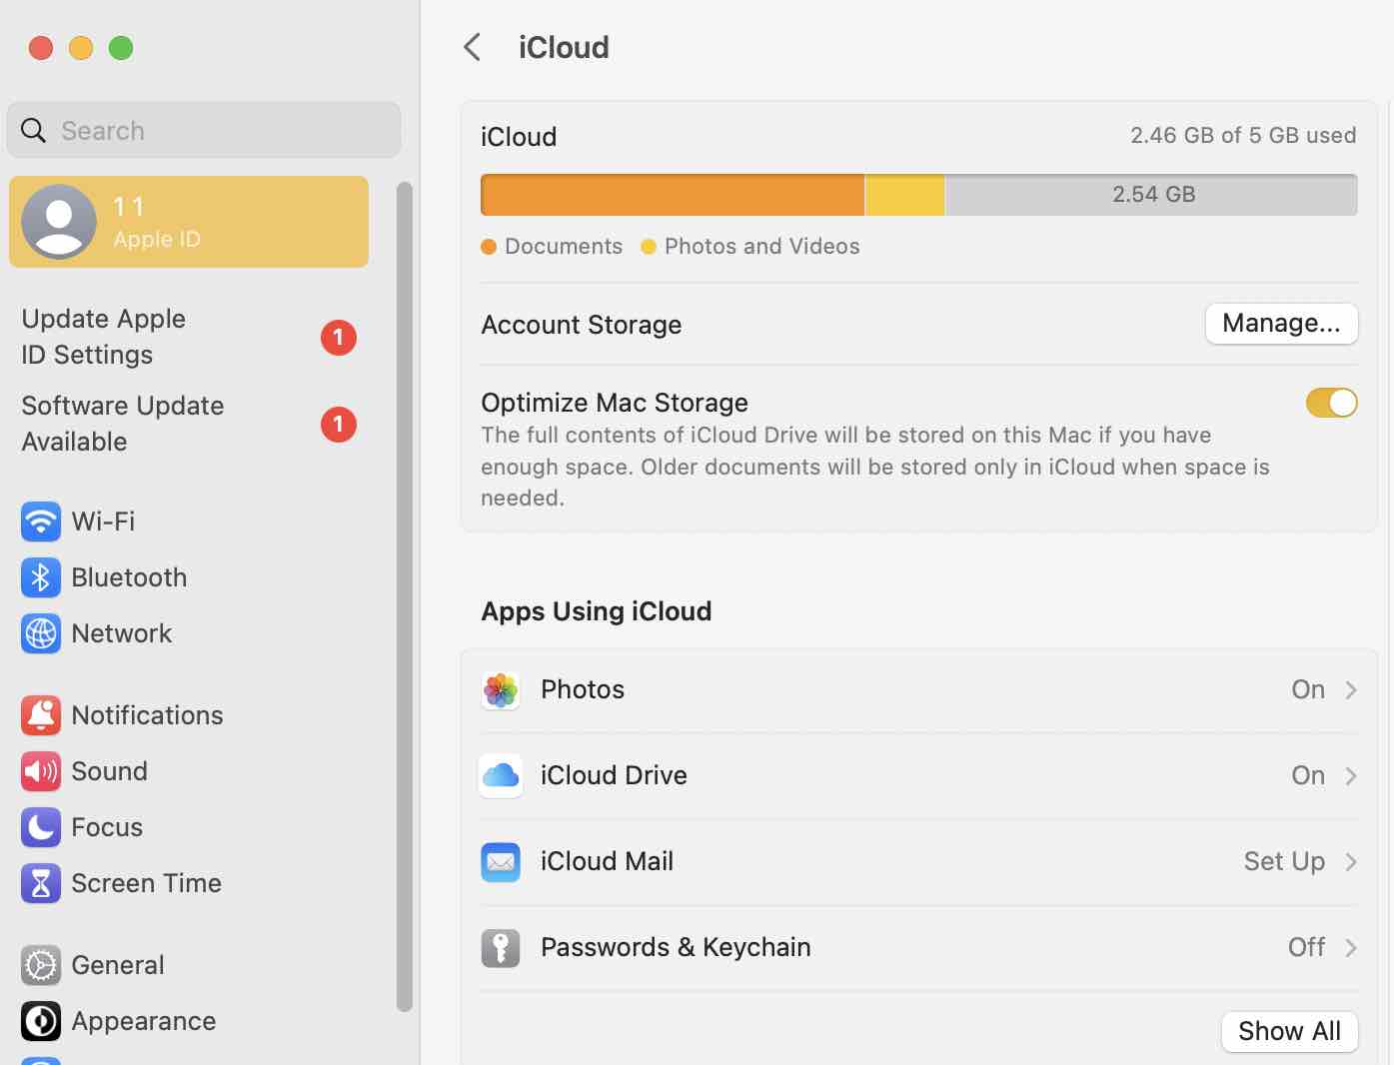Viewport: 1394px width, 1065px height.
Task: Open Software Update Available settings
Action: tap(122, 424)
